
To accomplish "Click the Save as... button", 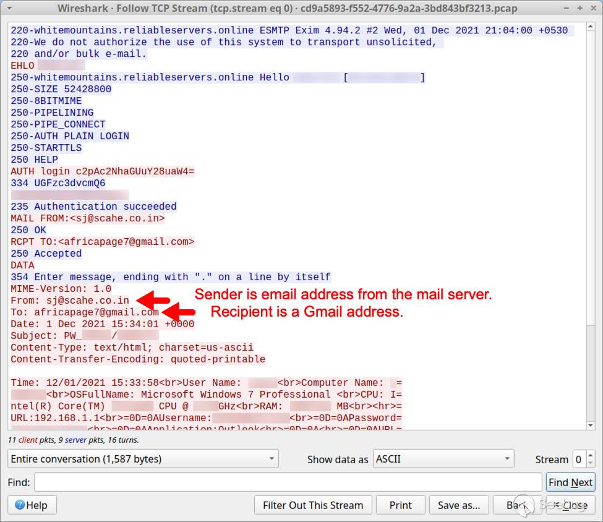I will [459, 505].
